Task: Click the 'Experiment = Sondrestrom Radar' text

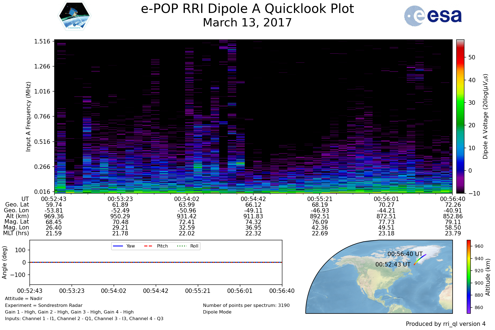Action: (x=44, y=305)
